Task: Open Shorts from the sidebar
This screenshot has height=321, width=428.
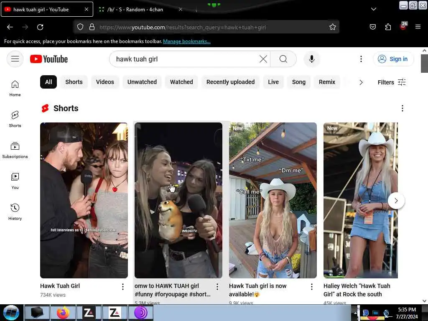Action: [x=15, y=119]
